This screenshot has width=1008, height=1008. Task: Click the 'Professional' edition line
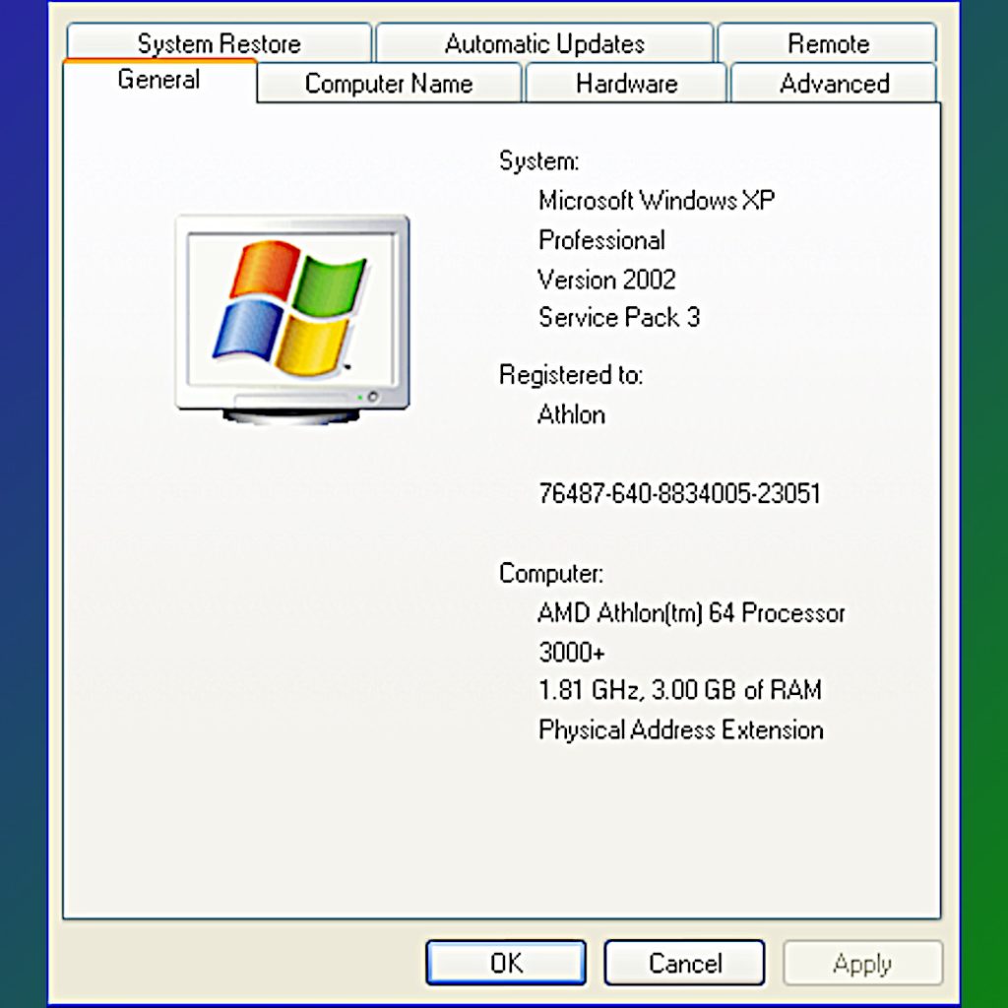point(601,240)
